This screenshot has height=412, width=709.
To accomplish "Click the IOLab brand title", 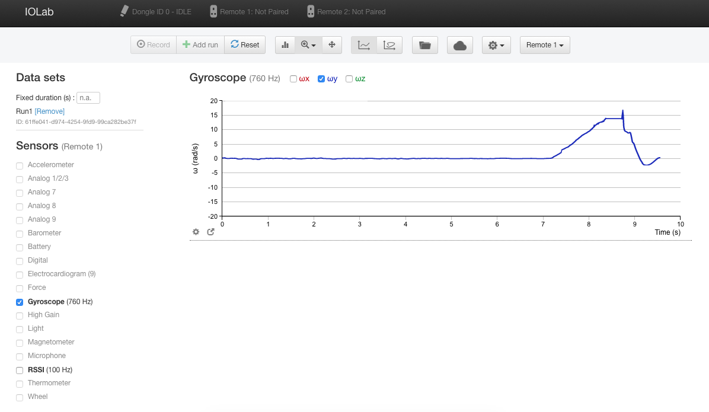I will pos(39,12).
